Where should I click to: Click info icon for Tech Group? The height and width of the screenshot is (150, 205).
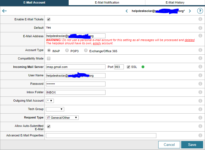(x=200, y=109)
